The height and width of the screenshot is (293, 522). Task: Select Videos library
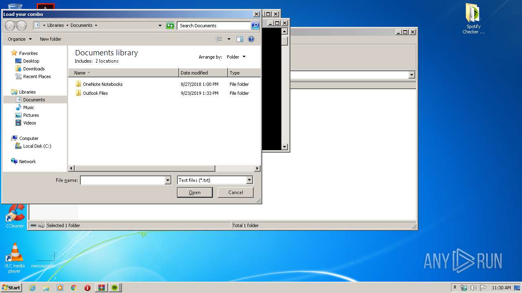tap(29, 123)
